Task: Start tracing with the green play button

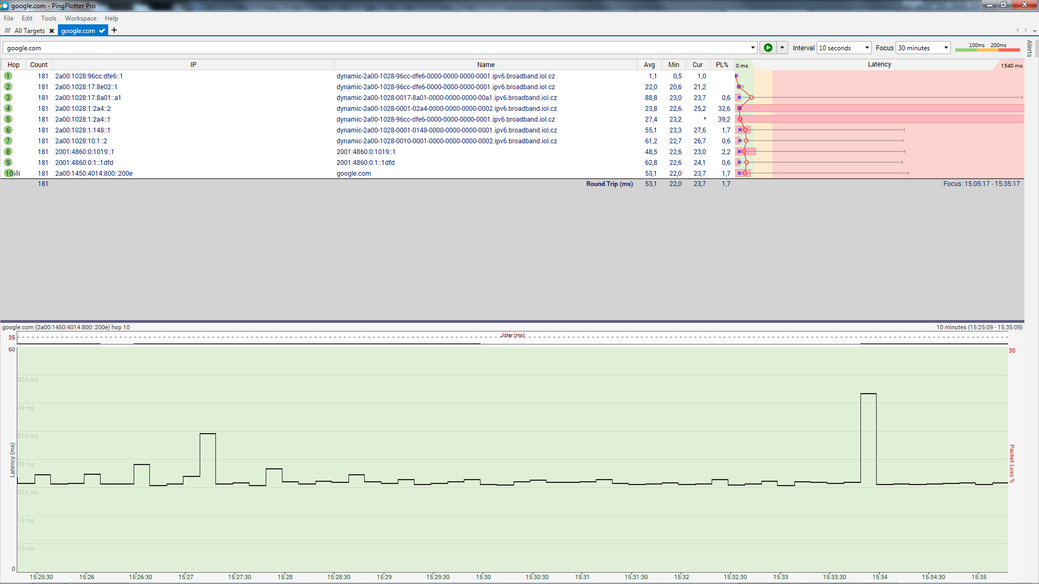Action: coord(767,48)
